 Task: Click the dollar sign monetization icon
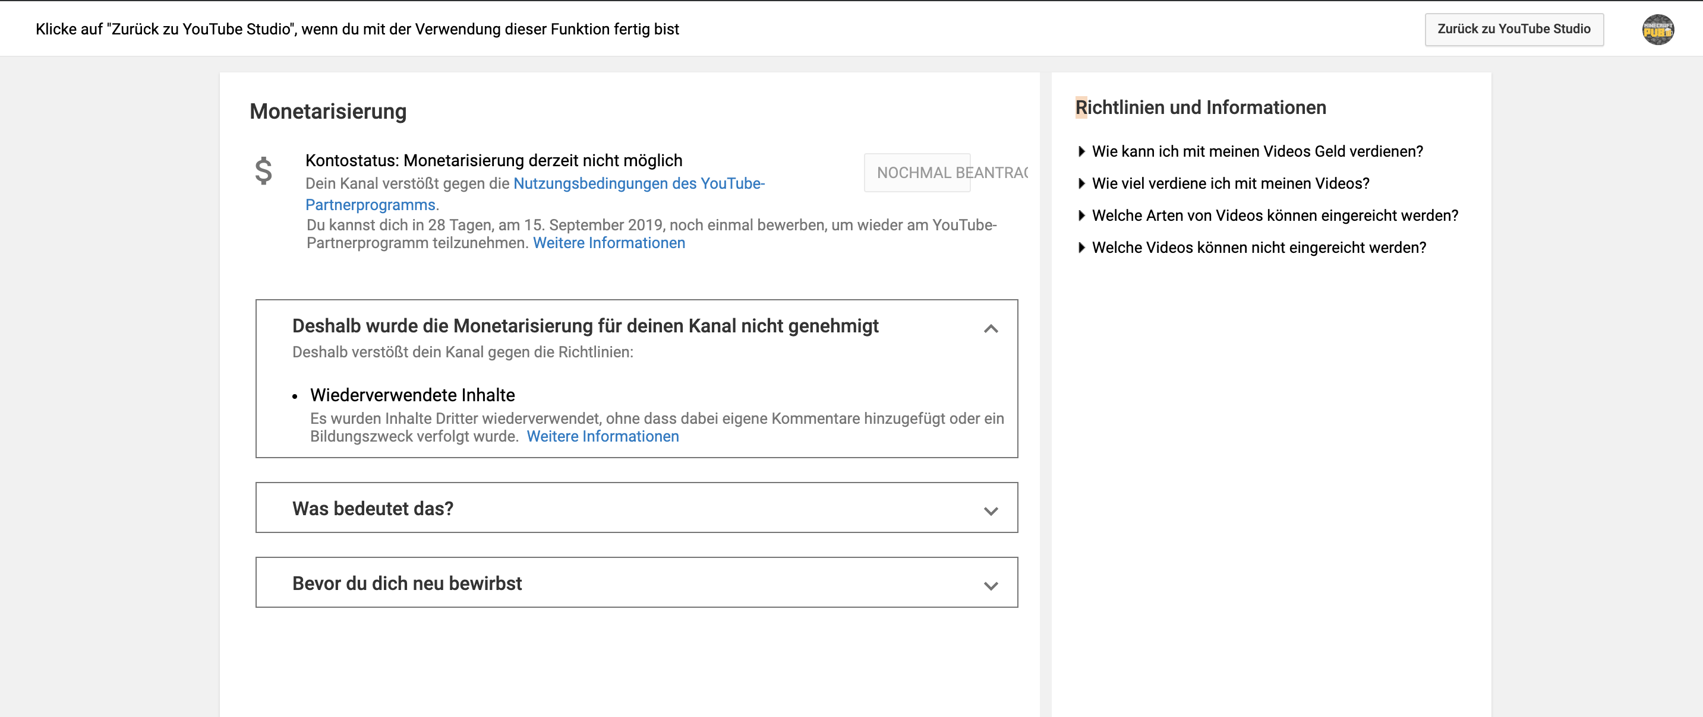coord(263,171)
